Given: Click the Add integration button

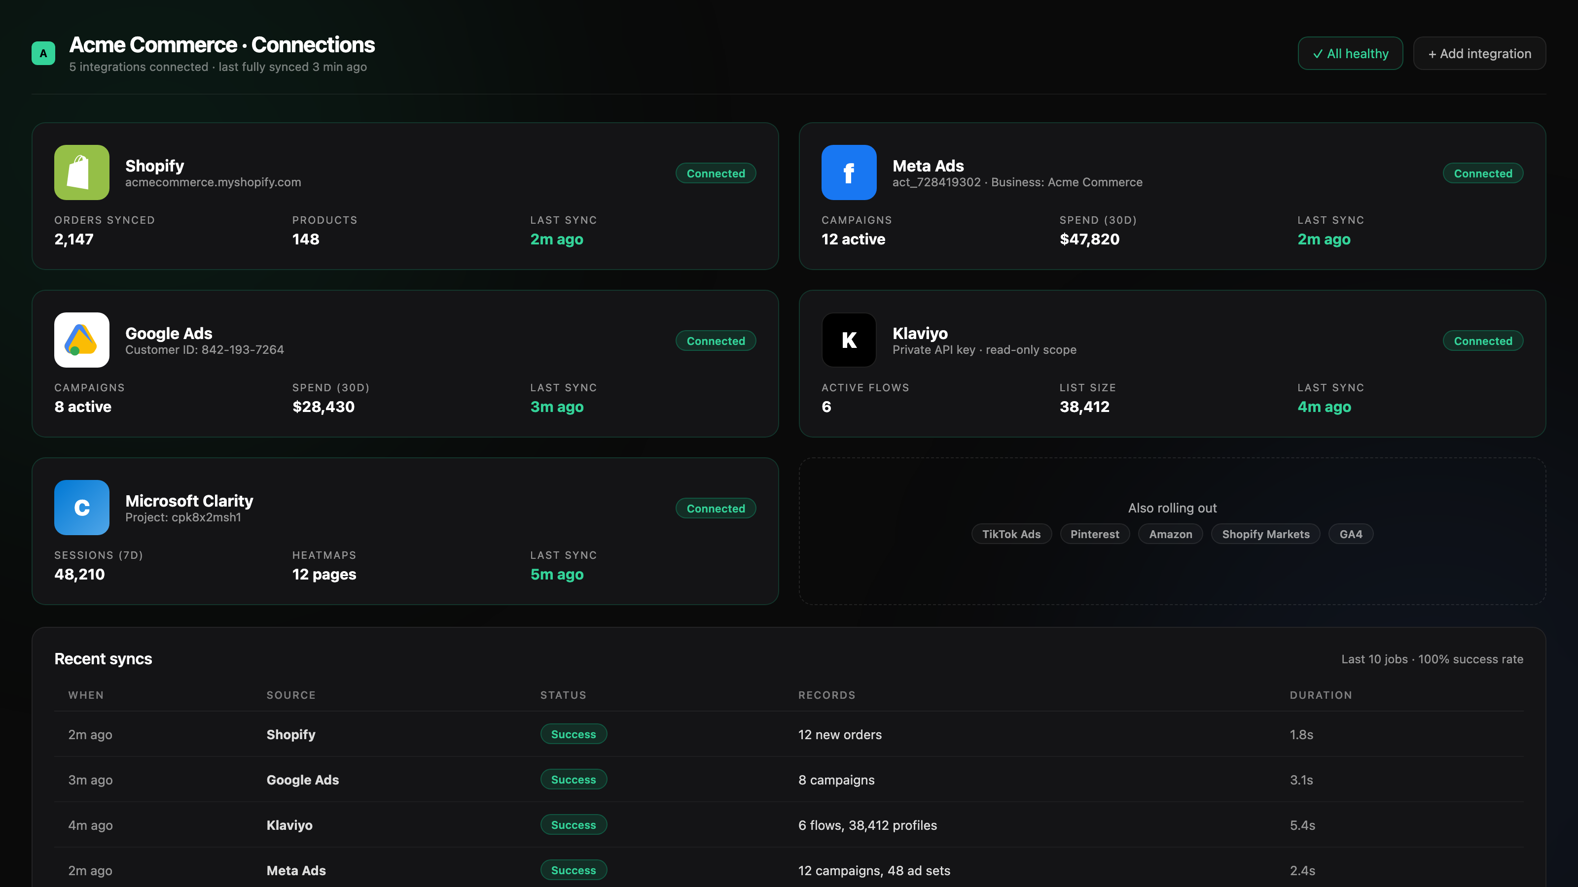Looking at the screenshot, I should pyautogui.click(x=1479, y=53).
